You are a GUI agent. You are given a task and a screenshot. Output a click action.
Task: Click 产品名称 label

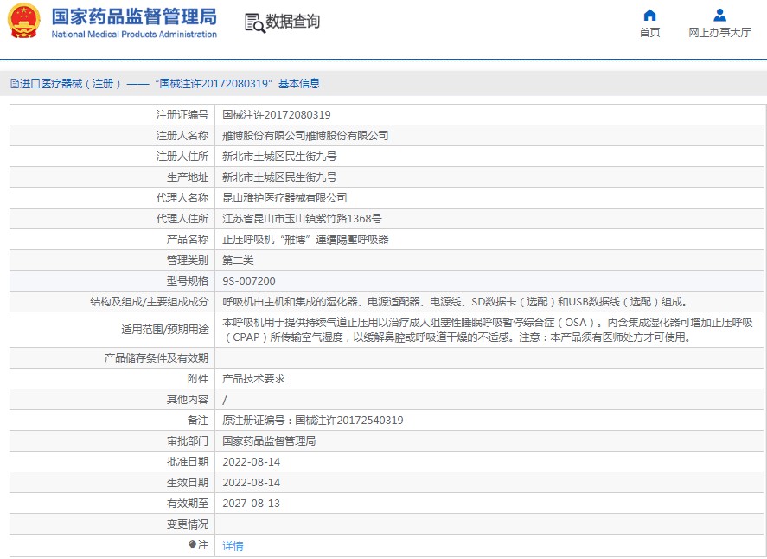188,240
